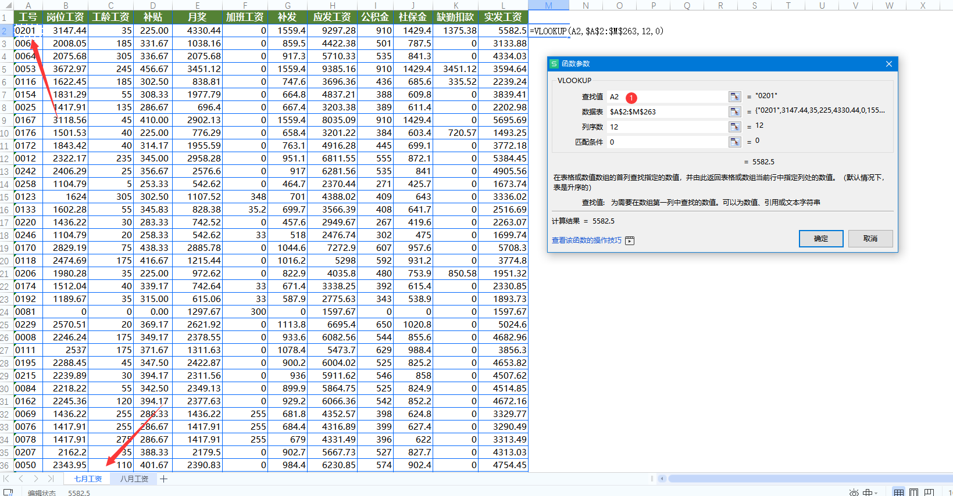Select column M header

(x=548, y=5)
